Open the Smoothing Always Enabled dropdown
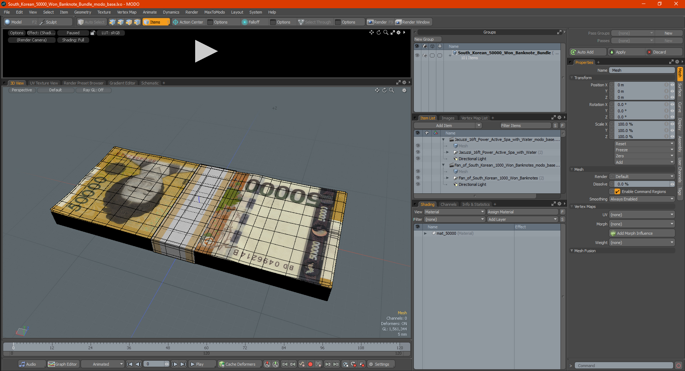 pos(641,199)
